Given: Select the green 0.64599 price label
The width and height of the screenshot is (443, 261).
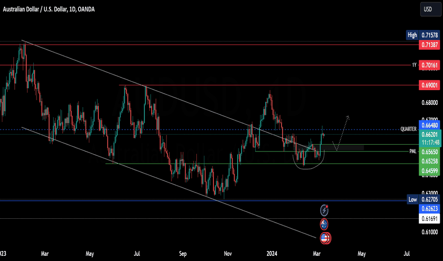Looking at the screenshot, I should point(429,171).
